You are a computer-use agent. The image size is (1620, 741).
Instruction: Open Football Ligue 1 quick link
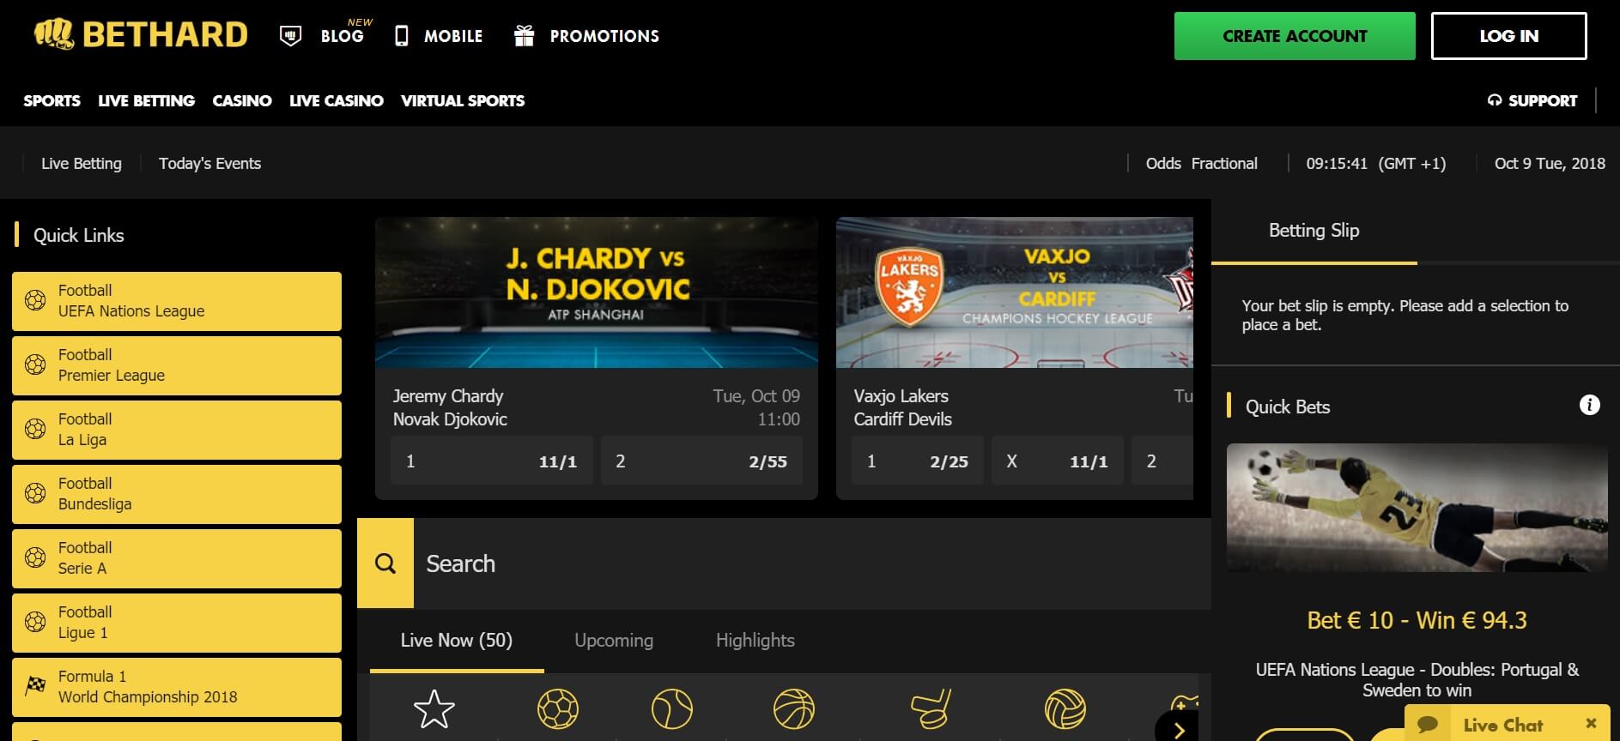(x=177, y=623)
